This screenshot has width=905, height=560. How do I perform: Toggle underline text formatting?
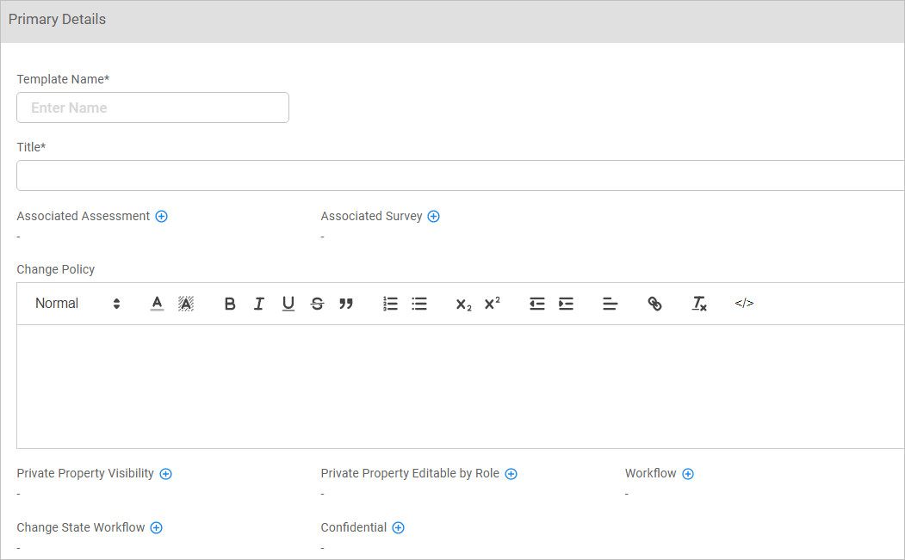[x=288, y=304]
